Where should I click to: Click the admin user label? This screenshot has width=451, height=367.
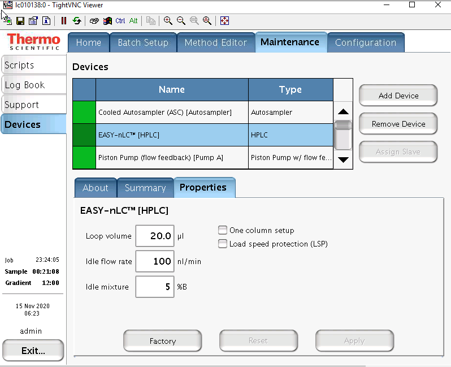click(31, 331)
